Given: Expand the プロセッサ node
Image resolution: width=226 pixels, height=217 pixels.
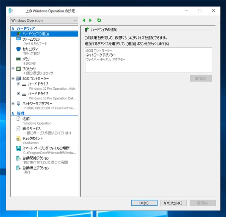Looking at the screenshot, I should coord(13,69).
